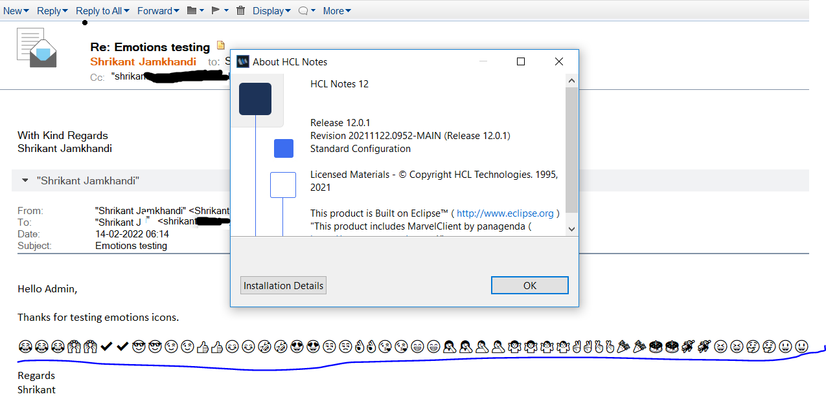Click the yellow note icon beside the subject
Screen dimensions: 826x401
point(221,46)
